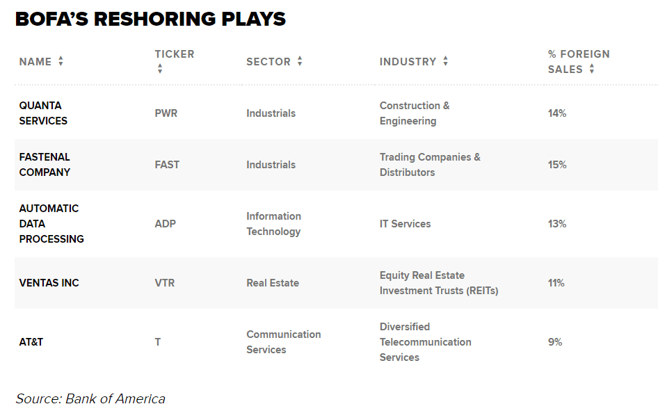
Task: Click the PWR ticker symbol
Action: click(166, 113)
